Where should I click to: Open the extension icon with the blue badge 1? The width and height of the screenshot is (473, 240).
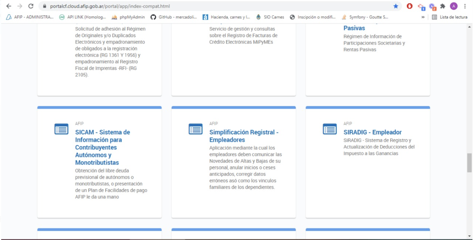(x=421, y=7)
